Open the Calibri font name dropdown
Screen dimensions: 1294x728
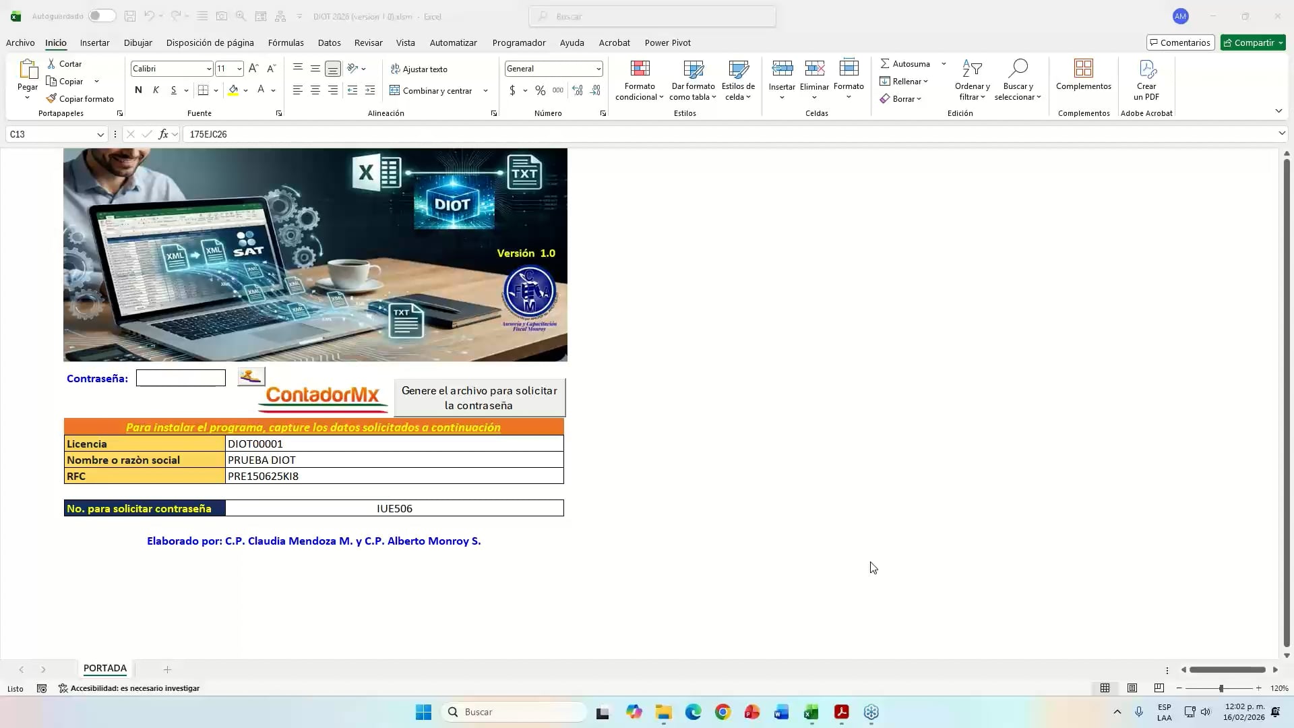click(x=208, y=69)
